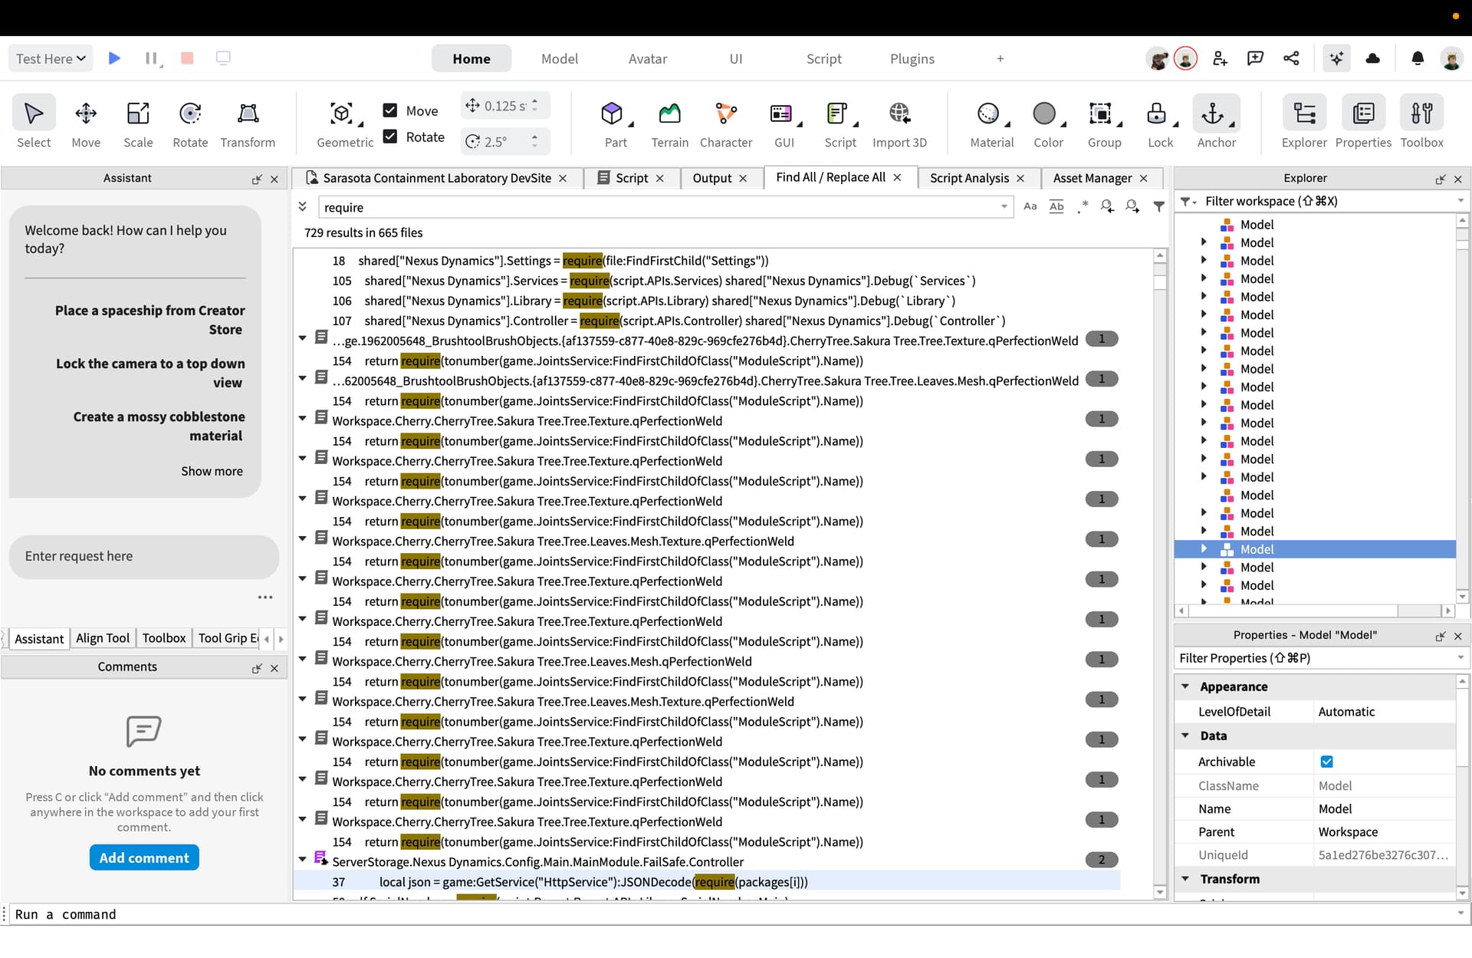The width and height of the screenshot is (1472, 958).
Task: Click the Stop simulation button
Action: pos(187,58)
